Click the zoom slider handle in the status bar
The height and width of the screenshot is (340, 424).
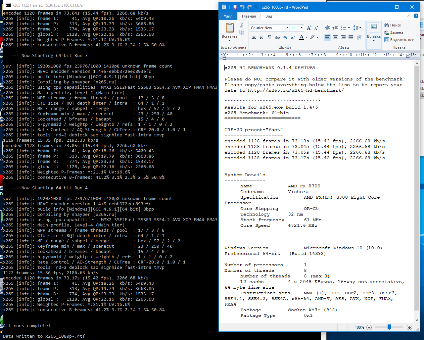(389, 327)
